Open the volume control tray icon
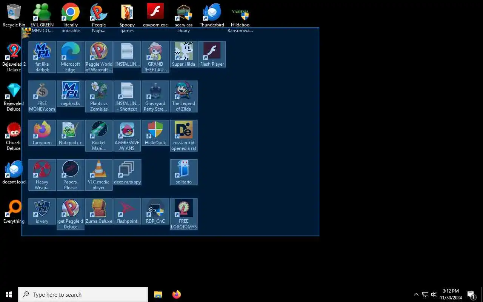 (434, 294)
